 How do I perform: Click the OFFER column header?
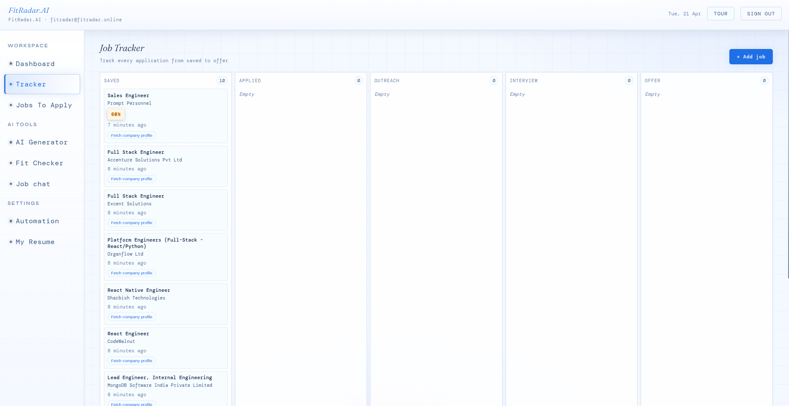pos(652,81)
